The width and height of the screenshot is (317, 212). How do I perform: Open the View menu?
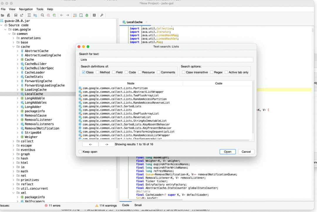click(12, 9)
